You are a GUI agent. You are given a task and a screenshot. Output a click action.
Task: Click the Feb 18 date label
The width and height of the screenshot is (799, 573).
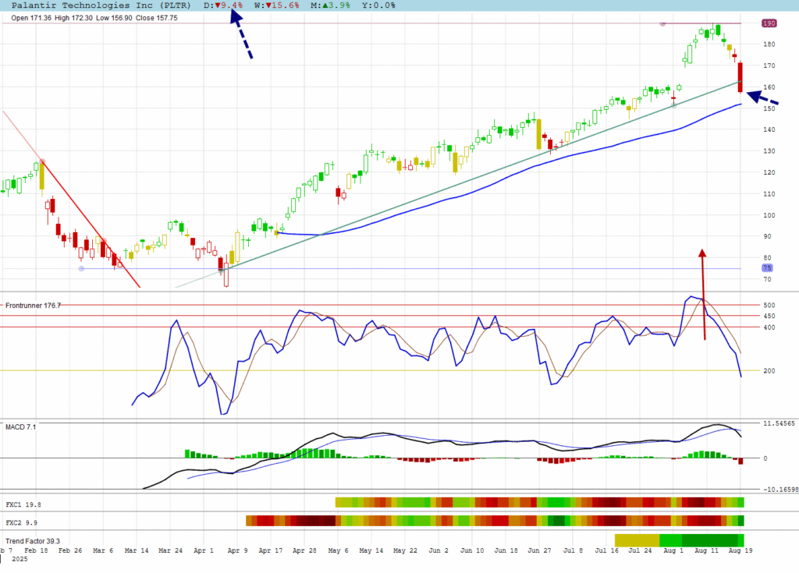tap(36, 550)
